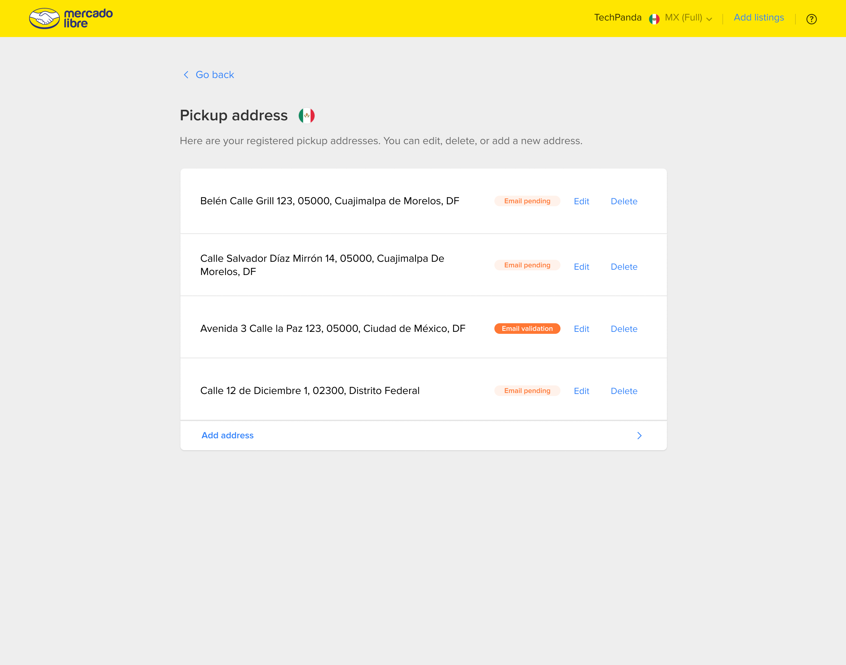Click the orange Email validation badge
Screen dimensions: 846x665
(x=527, y=329)
